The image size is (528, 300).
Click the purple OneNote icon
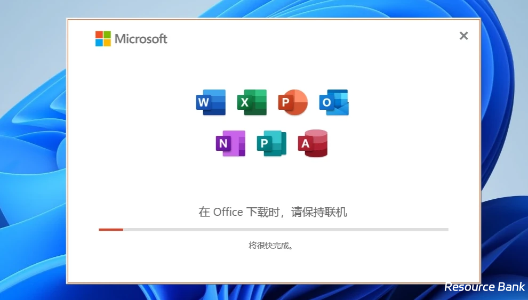[x=230, y=143]
